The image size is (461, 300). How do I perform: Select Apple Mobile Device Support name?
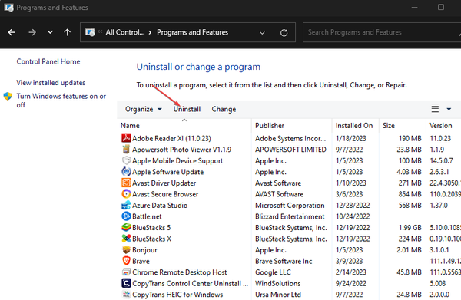point(177,160)
